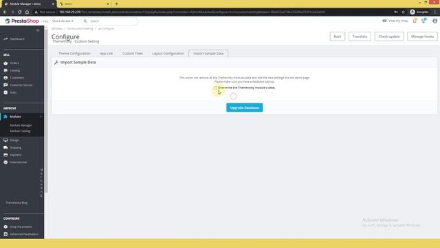The image size is (440, 248).
Task: Click the browser back arrow
Action: (5, 12)
